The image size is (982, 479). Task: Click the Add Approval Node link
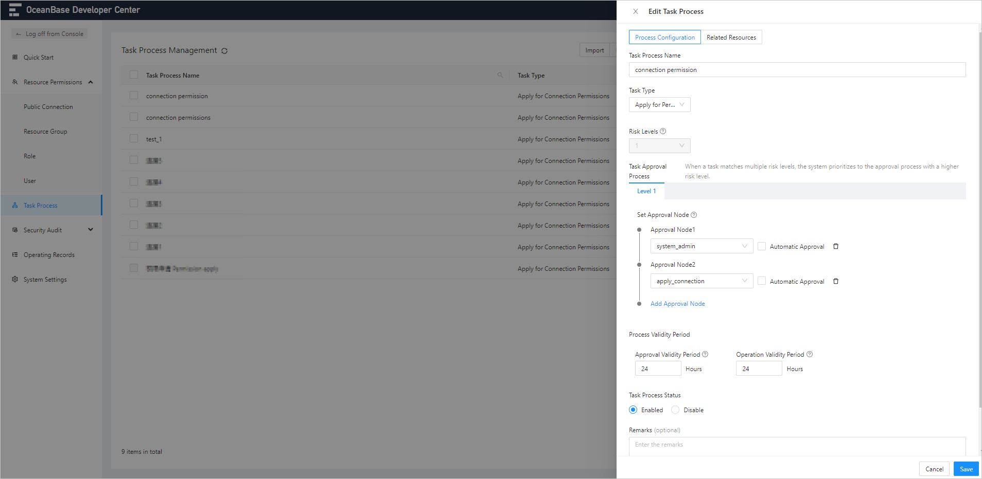point(677,304)
